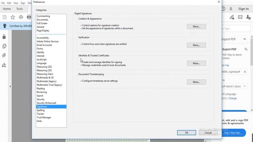Select Email Accounts category

(44, 45)
